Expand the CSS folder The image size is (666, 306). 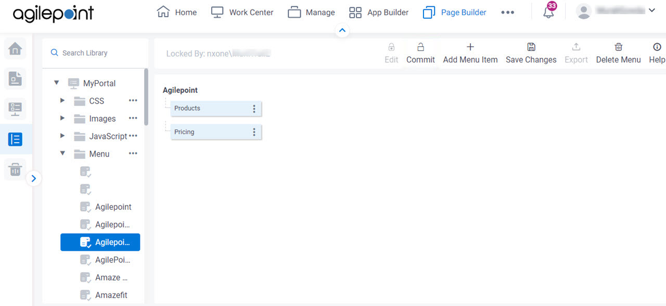pos(62,100)
